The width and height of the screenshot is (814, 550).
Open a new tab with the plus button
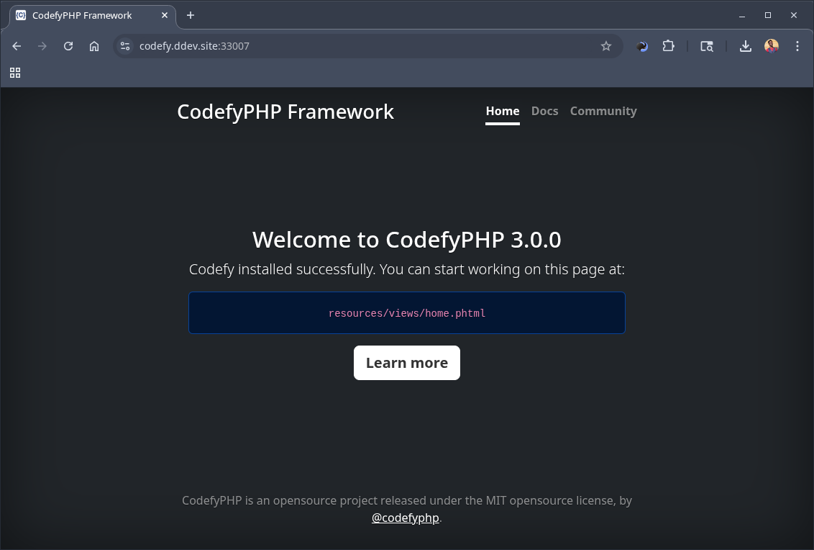190,15
